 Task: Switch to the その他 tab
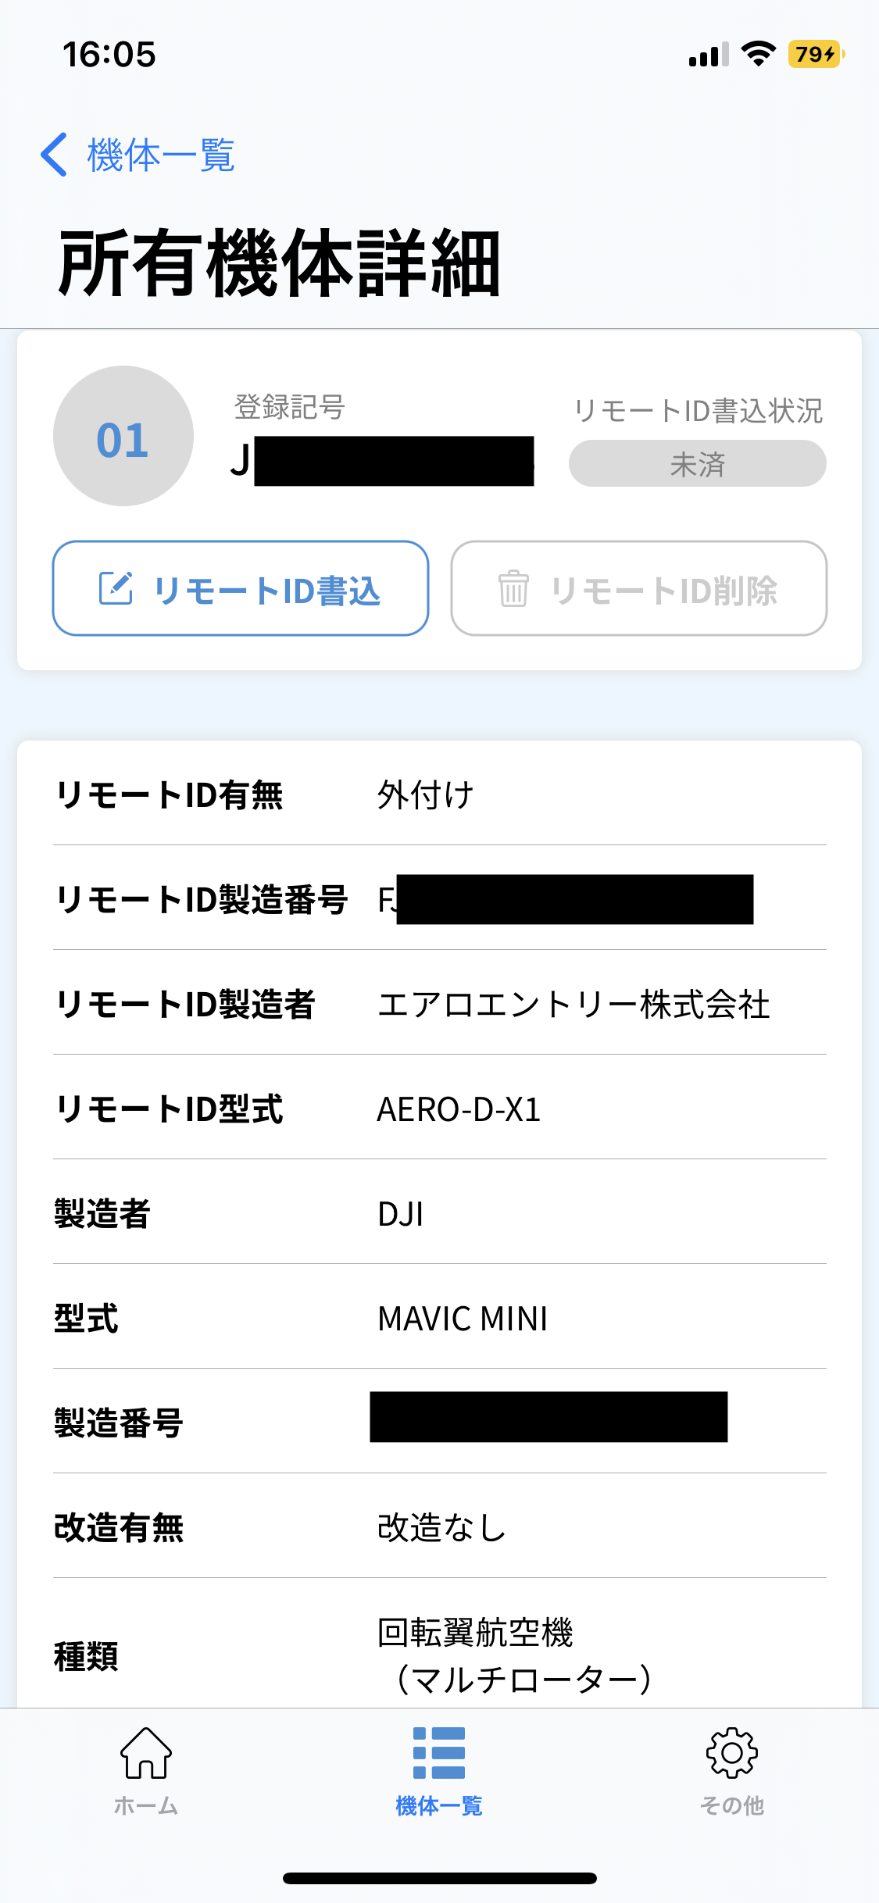731,1805
